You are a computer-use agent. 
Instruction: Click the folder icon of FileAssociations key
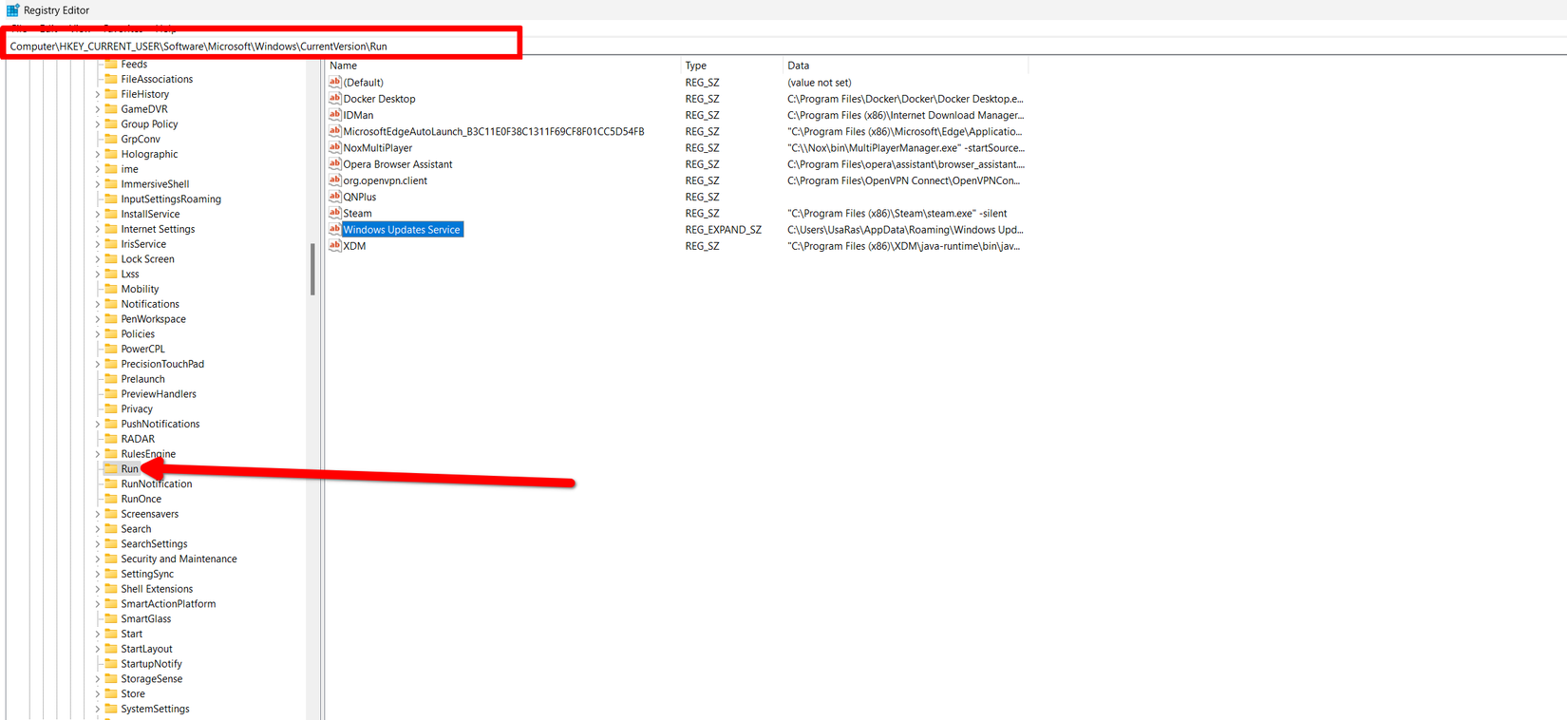click(111, 79)
